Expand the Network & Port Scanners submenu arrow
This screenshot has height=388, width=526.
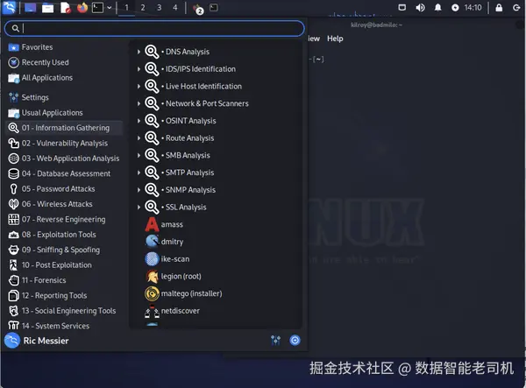139,103
